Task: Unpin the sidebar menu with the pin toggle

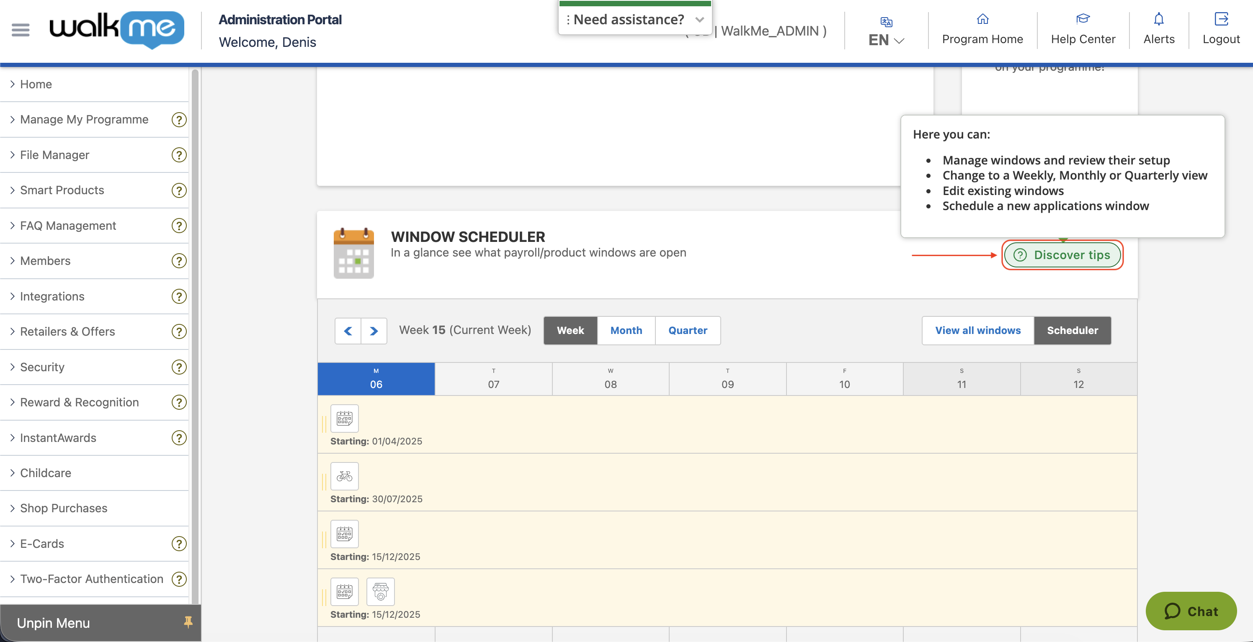Action: [188, 623]
